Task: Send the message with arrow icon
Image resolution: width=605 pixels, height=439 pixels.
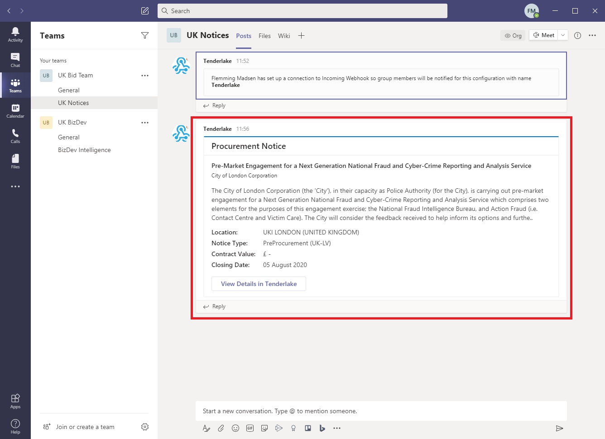Action: pos(559,428)
